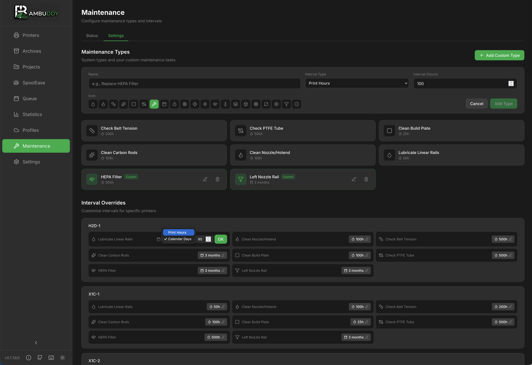Switch to the Status tab
The width and height of the screenshot is (532, 365).
tap(92, 35)
